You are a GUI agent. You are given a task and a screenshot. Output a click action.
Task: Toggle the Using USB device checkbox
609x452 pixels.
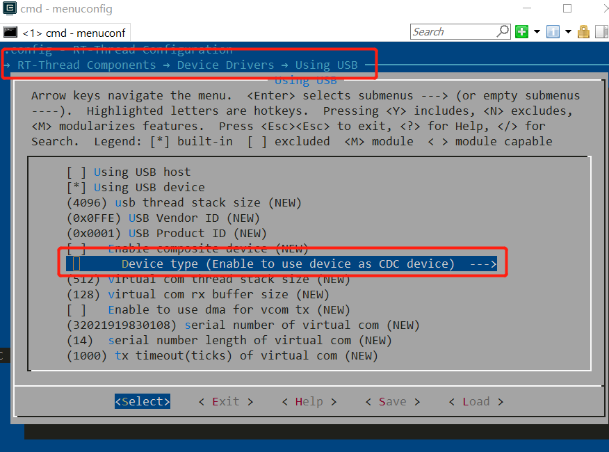pyautogui.click(x=76, y=187)
